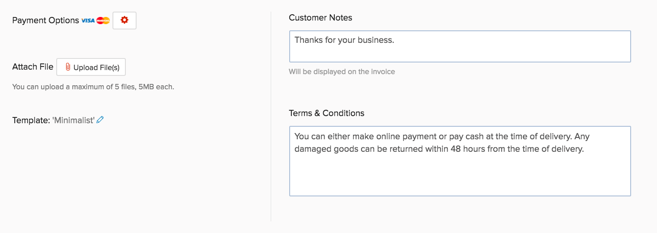Select the 'Minimalist' template name
The height and width of the screenshot is (233, 657).
click(74, 120)
